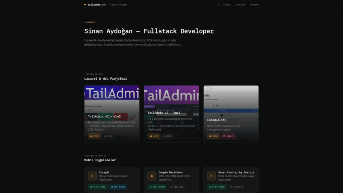This screenshot has width=343, height=193.
Task: Click the TailAdmin v1 - Vue2 title
Action: point(104,116)
